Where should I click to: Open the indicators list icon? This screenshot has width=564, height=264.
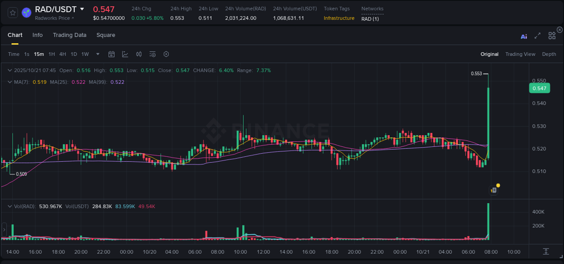(153, 54)
